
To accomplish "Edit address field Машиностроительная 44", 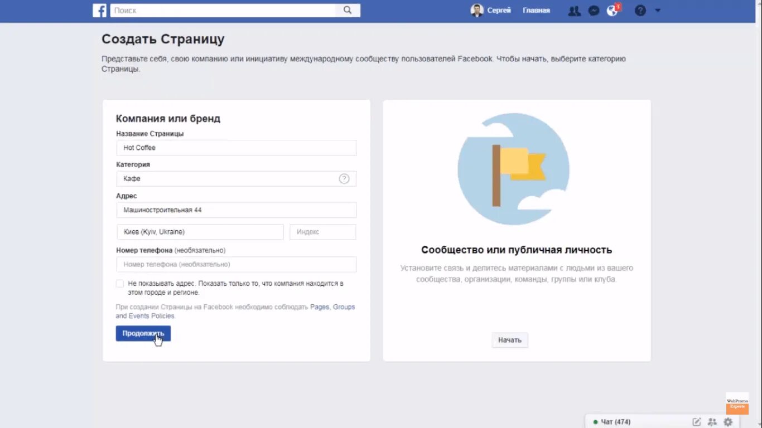I will coord(237,210).
